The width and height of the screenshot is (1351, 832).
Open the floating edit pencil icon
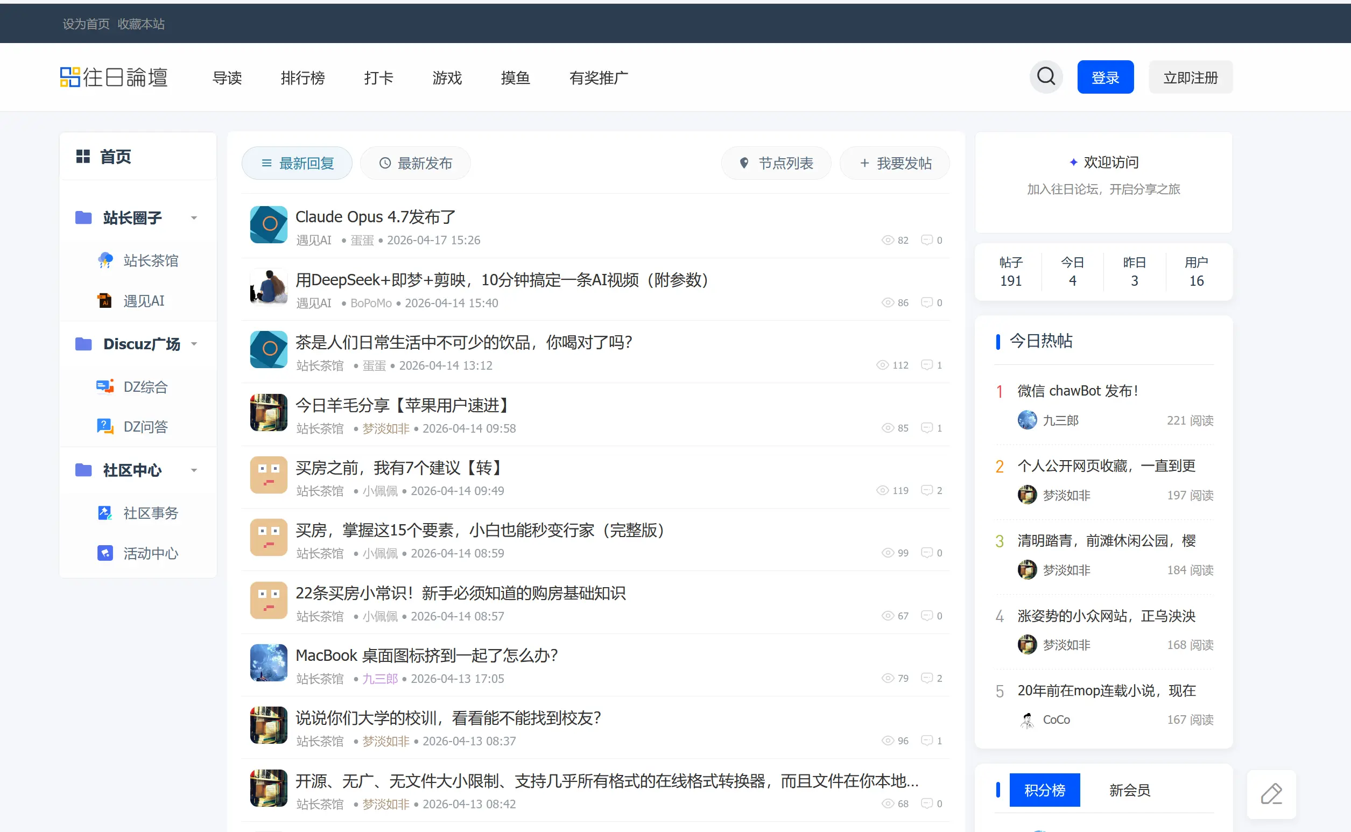1271,794
